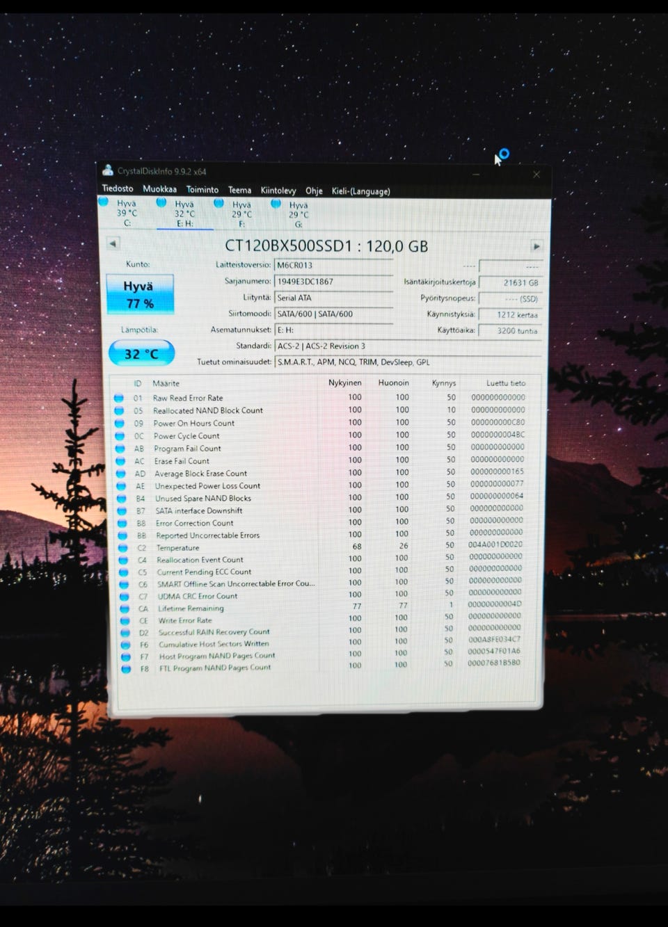Click status icon of Write Error Rate
The width and height of the screenshot is (668, 927).
125,620
